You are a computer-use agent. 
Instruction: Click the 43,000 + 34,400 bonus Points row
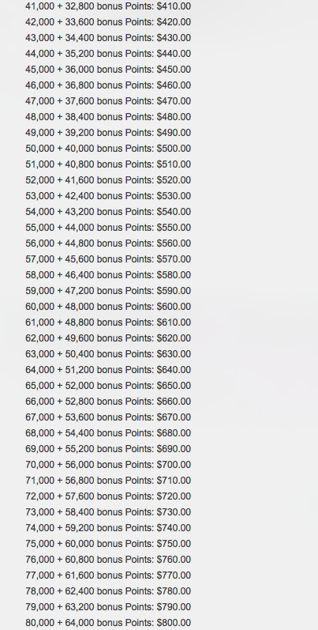point(108,38)
